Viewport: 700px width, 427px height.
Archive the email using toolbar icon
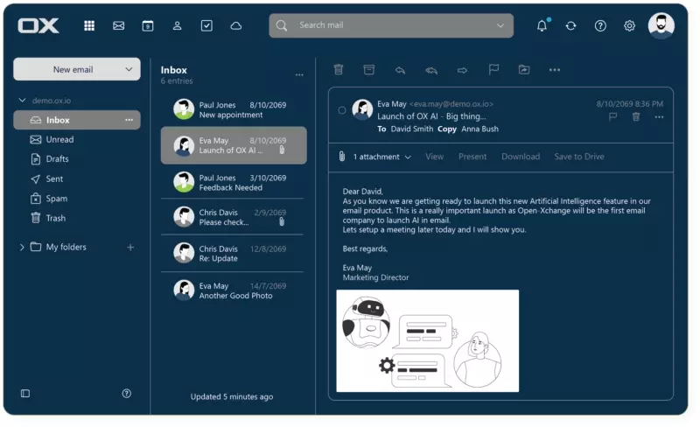pyautogui.click(x=368, y=70)
